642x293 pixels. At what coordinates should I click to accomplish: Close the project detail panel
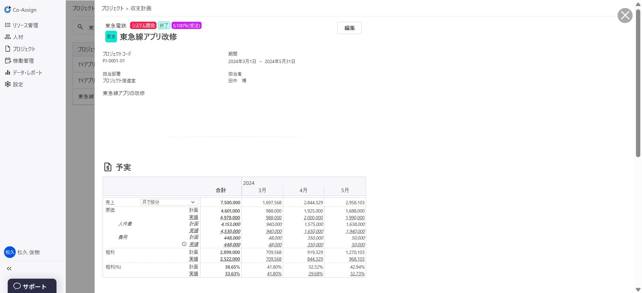pos(625,15)
